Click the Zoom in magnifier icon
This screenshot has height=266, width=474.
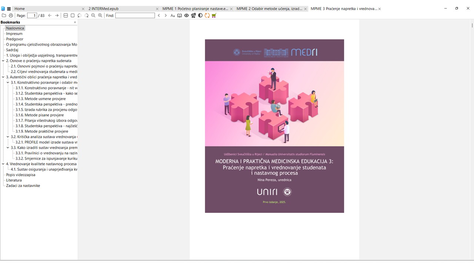(100, 16)
